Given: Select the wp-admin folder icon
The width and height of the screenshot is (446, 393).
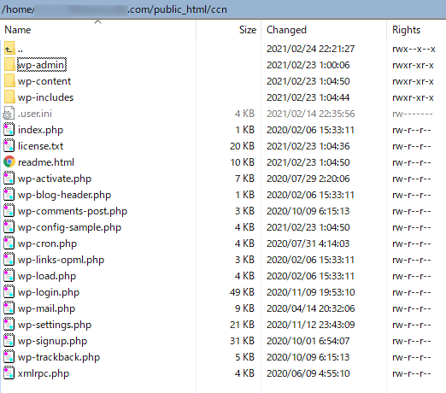Looking at the screenshot, I should [x=9, y=65].
